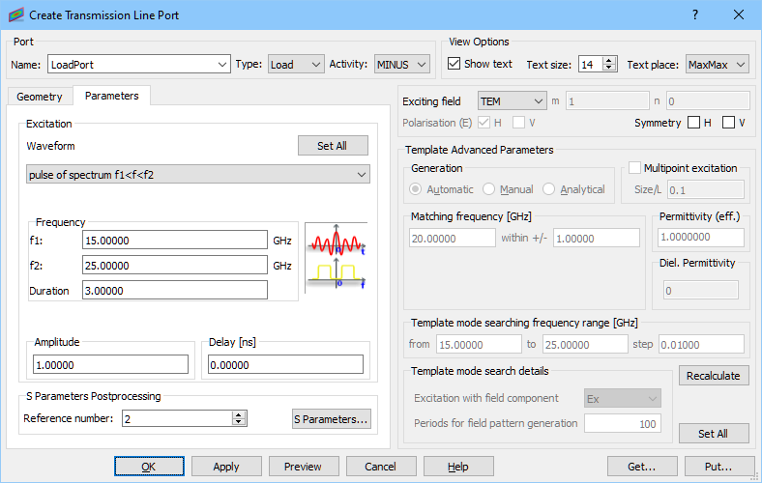Click the Matching frequency field showing 20.00000

coord(453,238)
